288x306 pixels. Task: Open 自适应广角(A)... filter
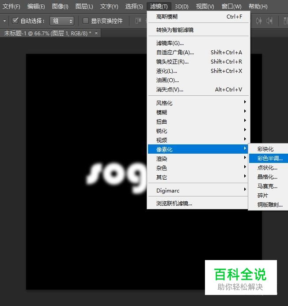(x=198, y=52)
